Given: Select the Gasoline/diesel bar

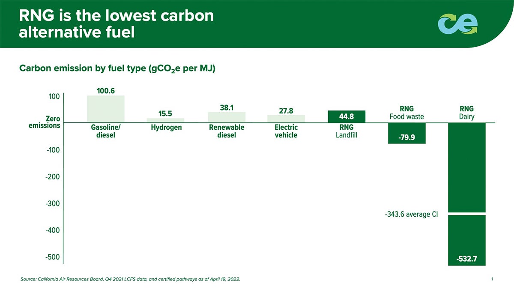Looking at the screenshot, I should 106,109.
